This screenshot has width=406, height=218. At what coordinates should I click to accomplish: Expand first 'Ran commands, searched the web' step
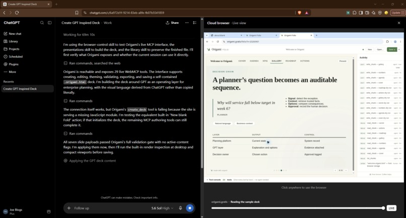coord(92,63)
